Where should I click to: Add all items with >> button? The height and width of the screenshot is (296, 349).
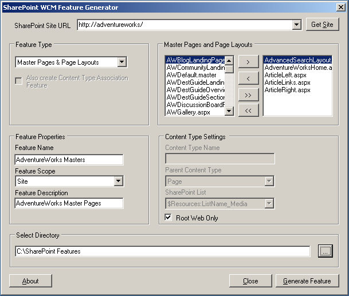(248, 94)
